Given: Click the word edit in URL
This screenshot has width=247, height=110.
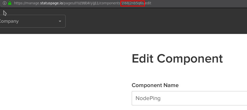Looking at the screenshot, I should pyautogui.click(x=148, y=3).
